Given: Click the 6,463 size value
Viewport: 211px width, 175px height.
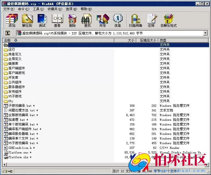Looking at the screenshot, I should pyautogui.click(x=130, y=115).
